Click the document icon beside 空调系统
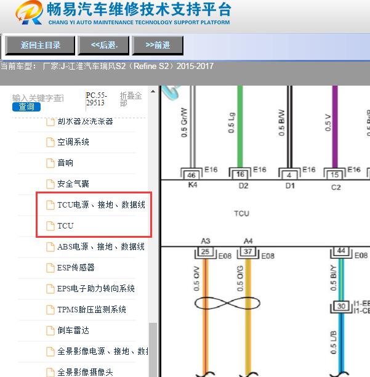 tap(50, 142)
